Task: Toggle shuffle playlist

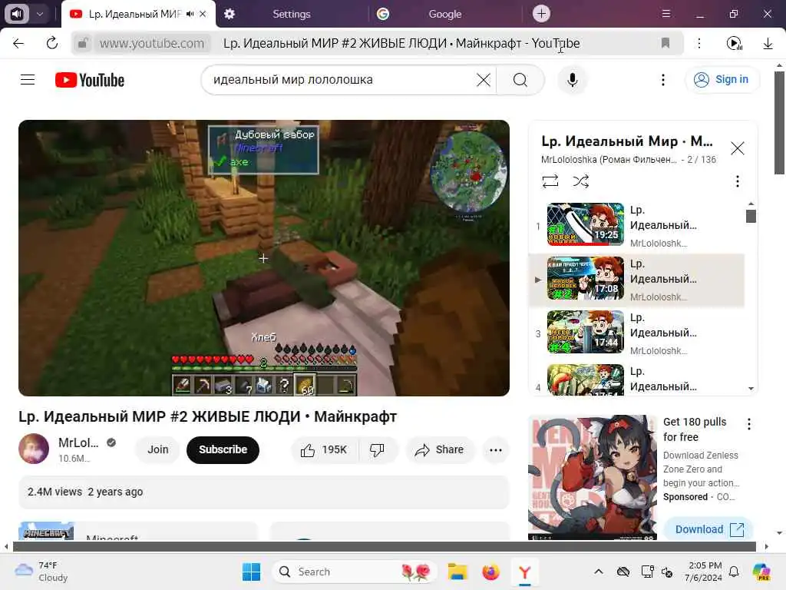Action: (580, 181)
